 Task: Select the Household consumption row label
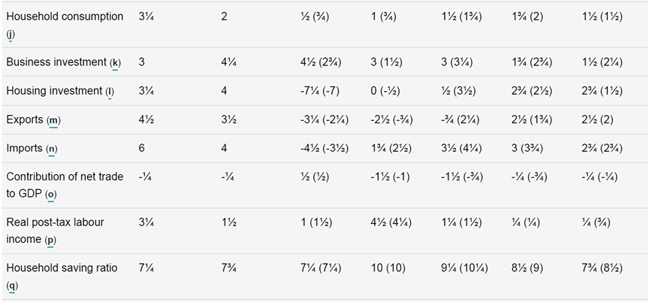pos(65,17)
